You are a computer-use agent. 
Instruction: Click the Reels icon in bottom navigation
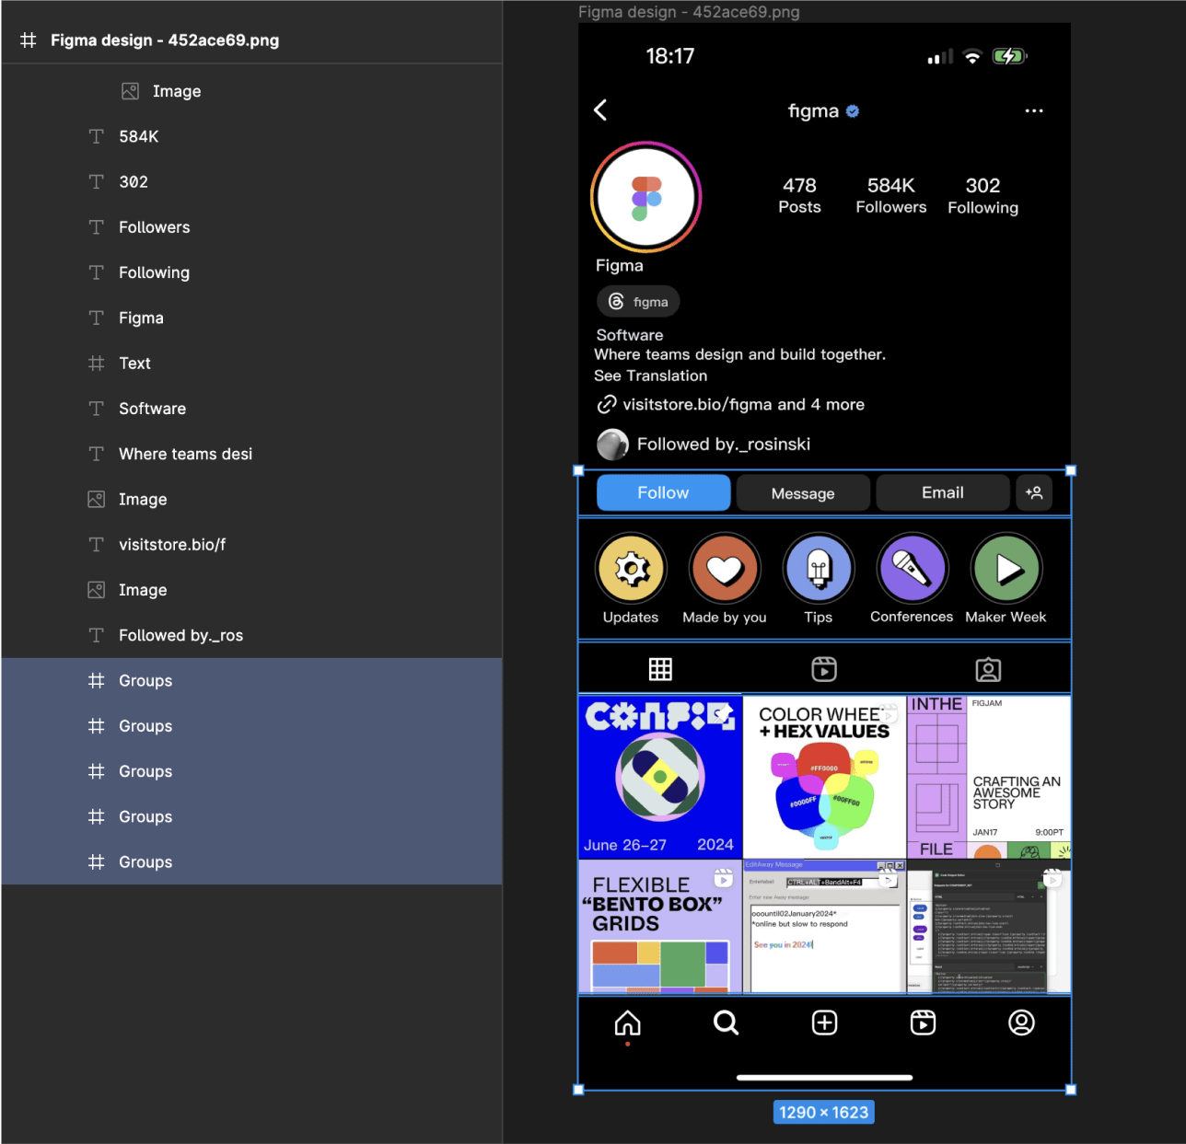923,1023
